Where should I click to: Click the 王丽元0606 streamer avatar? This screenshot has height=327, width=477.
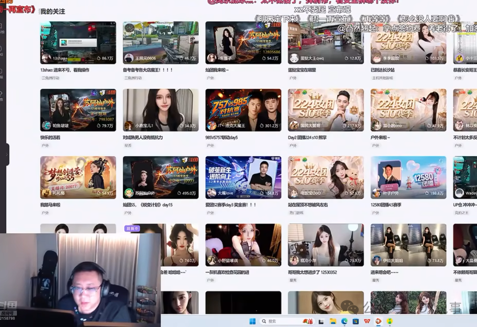(129, 58)
